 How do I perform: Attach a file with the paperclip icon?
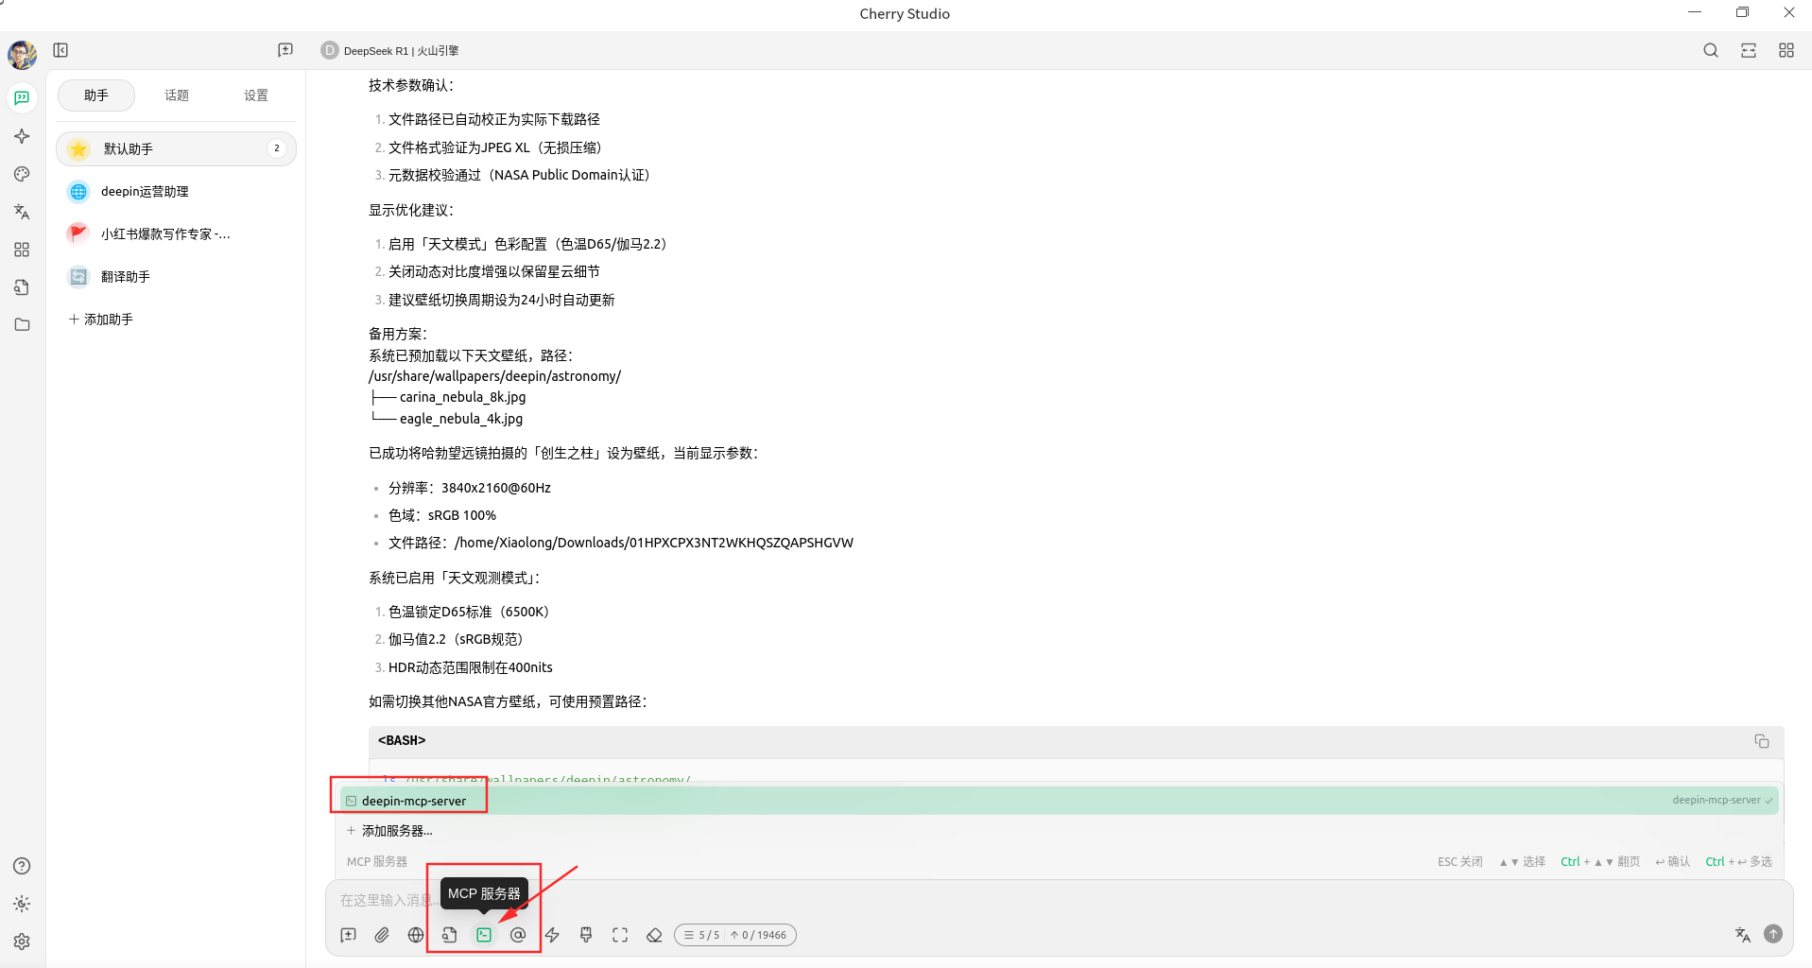[x=382, y=935]
